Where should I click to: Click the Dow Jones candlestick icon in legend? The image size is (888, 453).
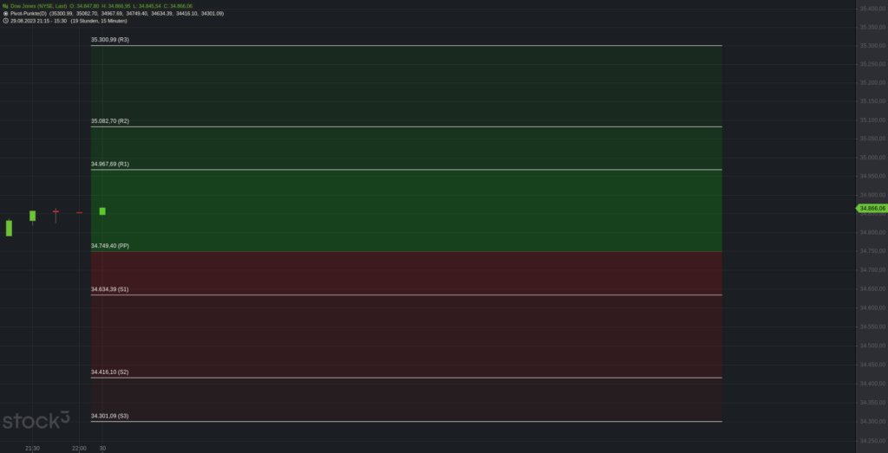pyautogui.click(x=5, y=6)
